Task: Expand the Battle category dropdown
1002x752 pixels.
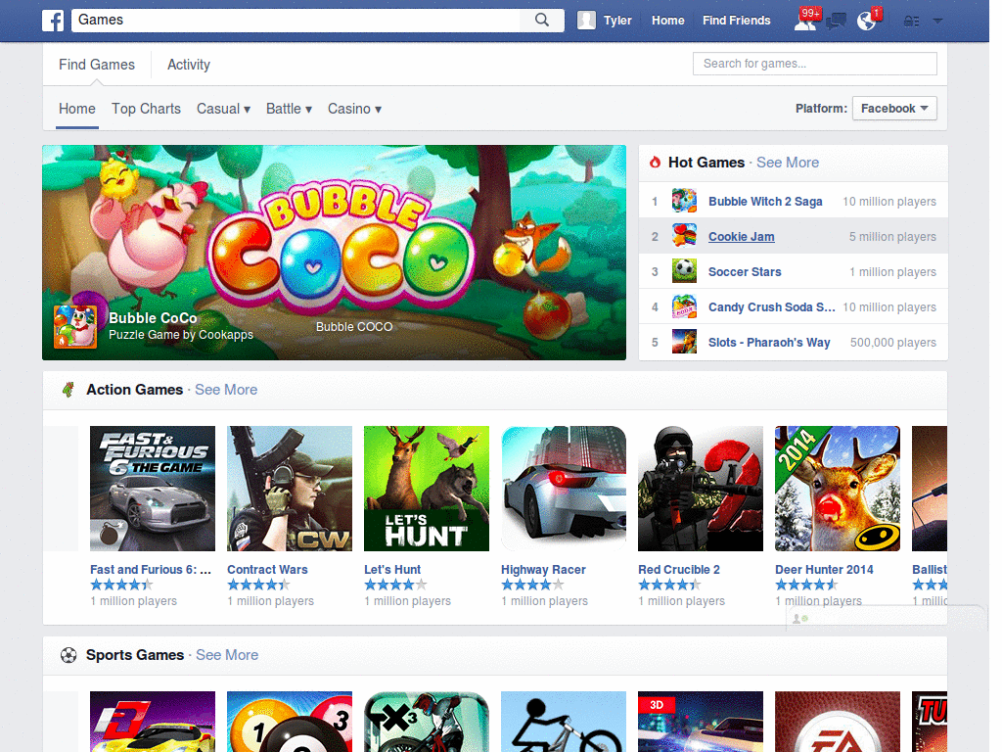Action: tap(289, 109)
